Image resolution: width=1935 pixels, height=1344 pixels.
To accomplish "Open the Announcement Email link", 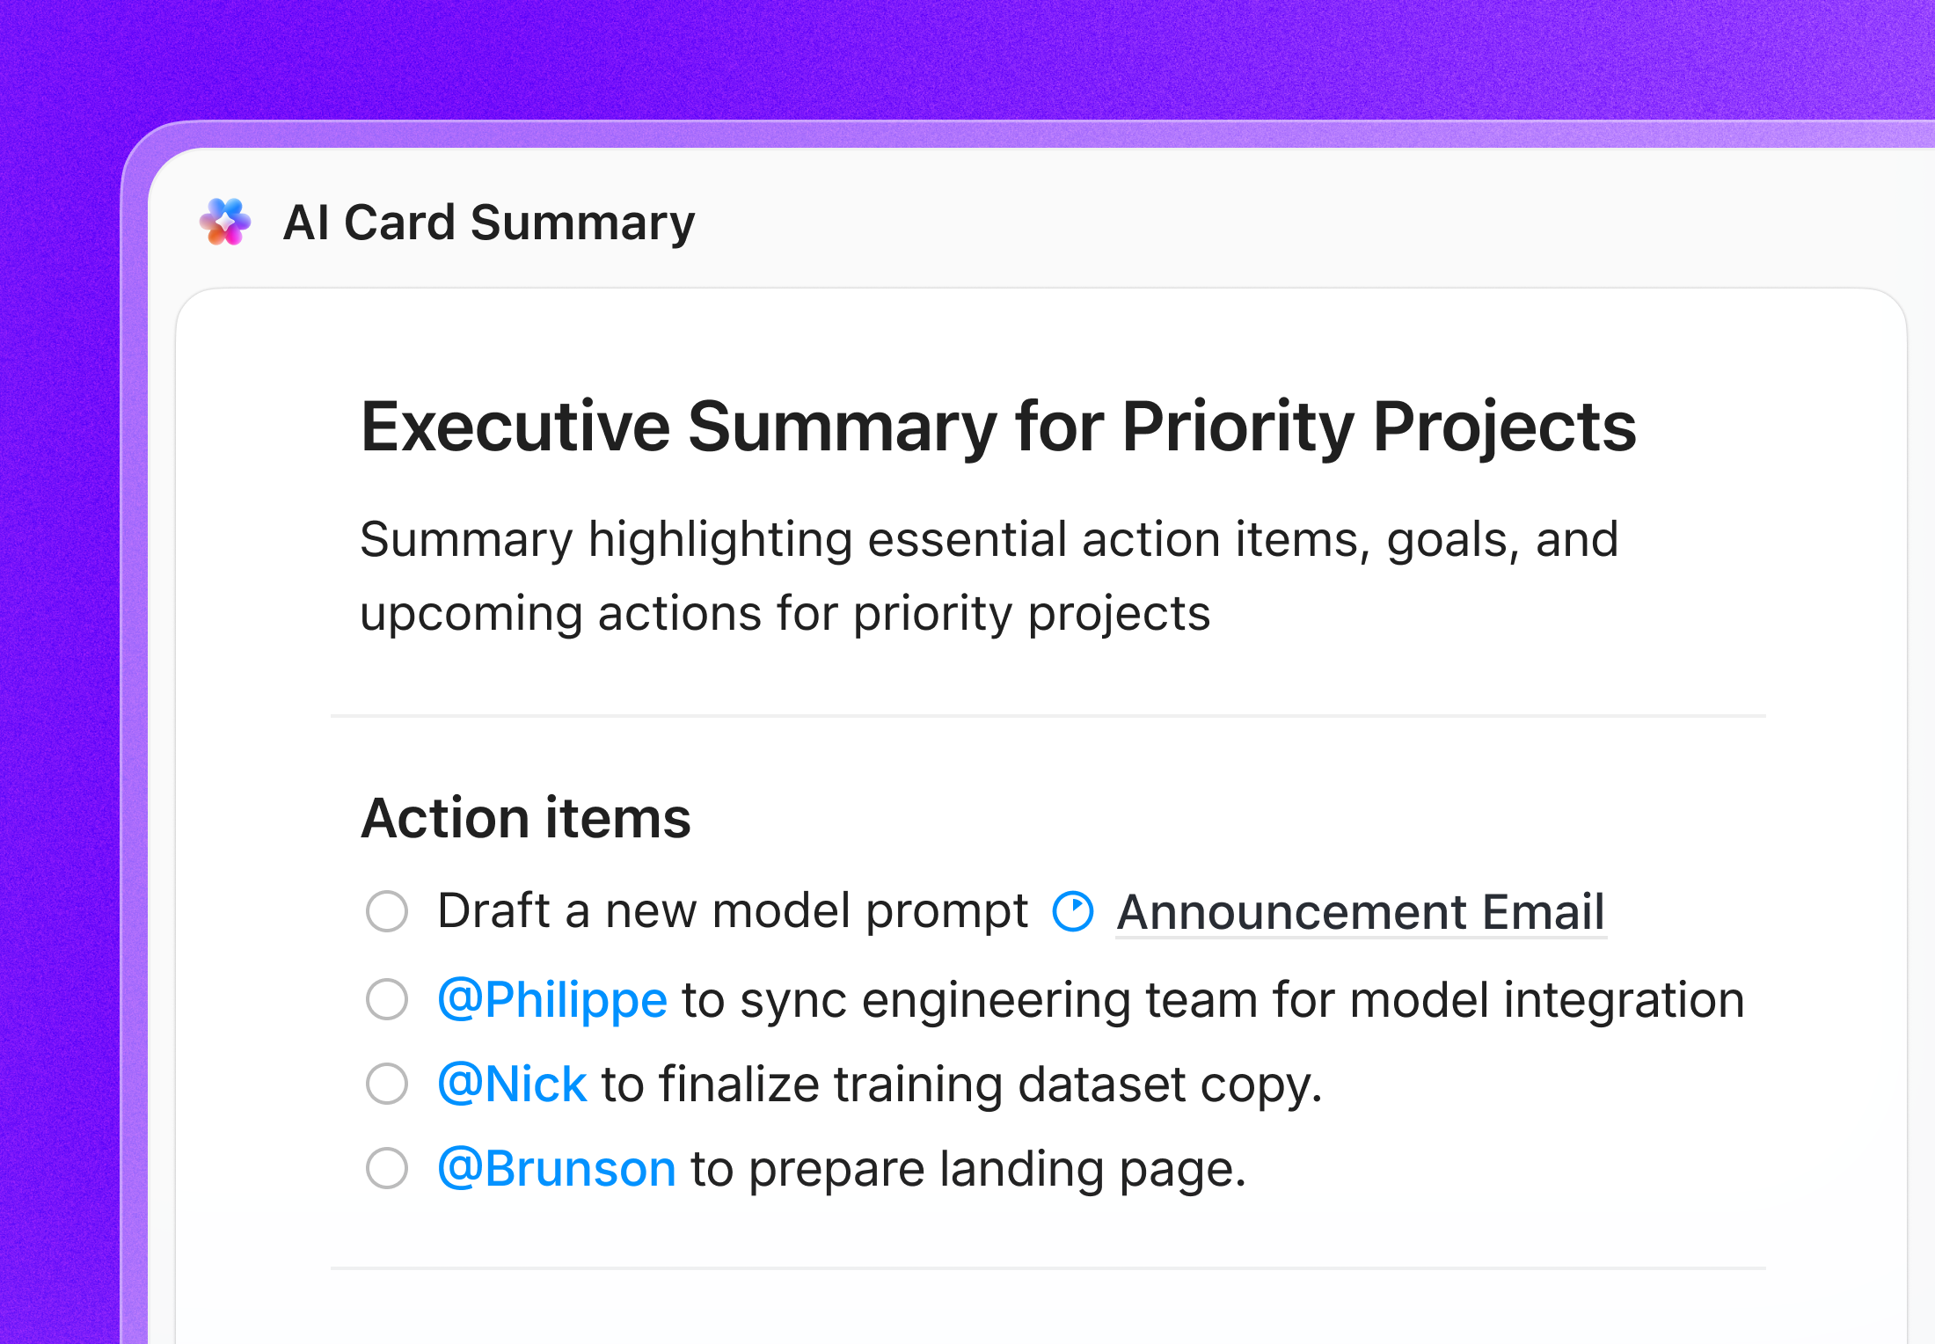I will pos(1362,911).
